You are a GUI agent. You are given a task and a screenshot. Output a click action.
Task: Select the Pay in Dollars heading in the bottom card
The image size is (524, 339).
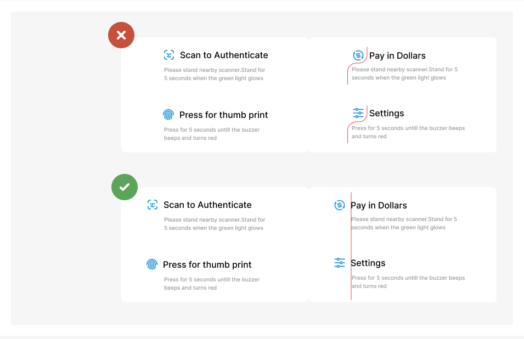[x=379, y=205]
